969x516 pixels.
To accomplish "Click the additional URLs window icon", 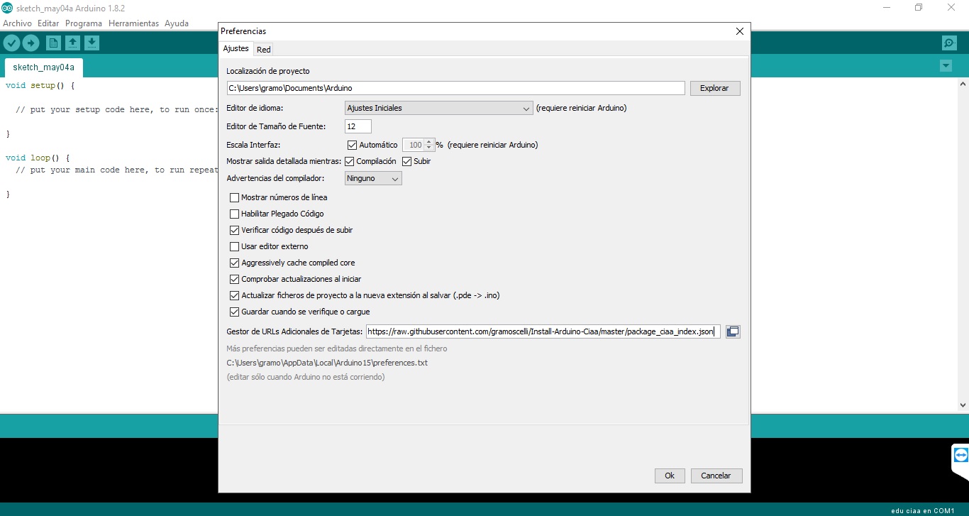I will (733, 331).
